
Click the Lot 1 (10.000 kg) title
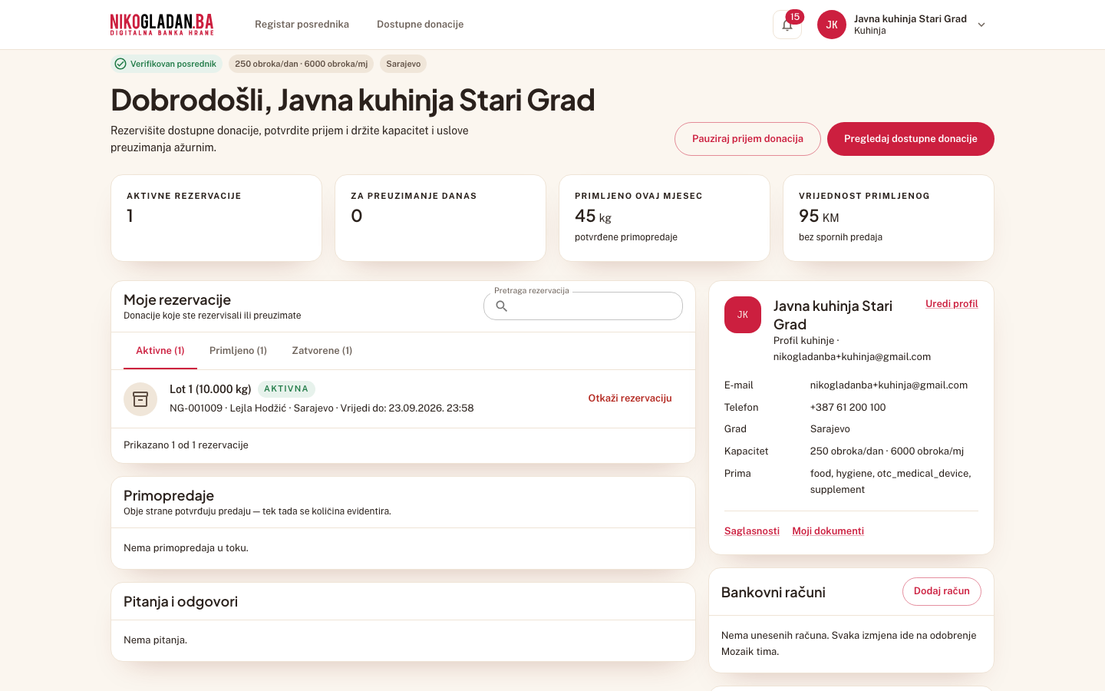pyautogui.click(x=210, y=389)
